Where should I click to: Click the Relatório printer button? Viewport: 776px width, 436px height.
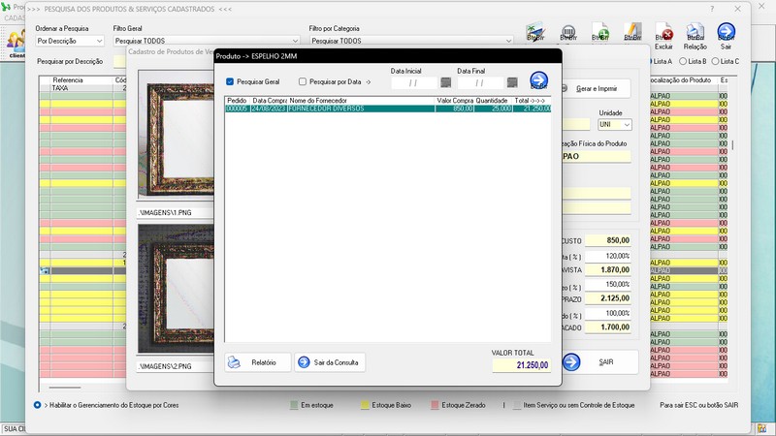pyautogui.click(x=257, y=362)
